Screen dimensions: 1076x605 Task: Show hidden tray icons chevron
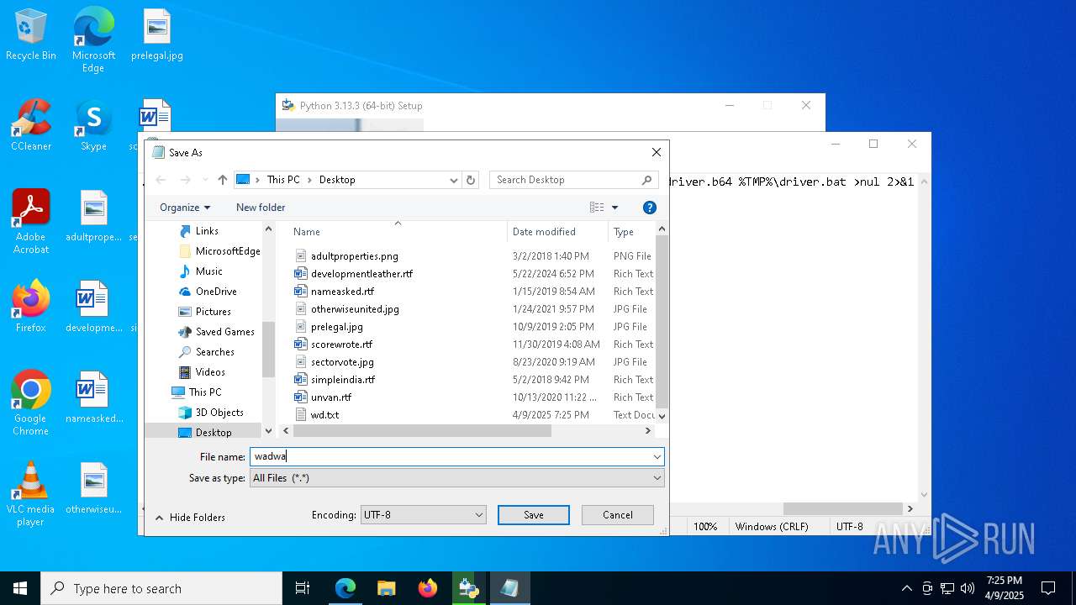(x=906, y=588)
